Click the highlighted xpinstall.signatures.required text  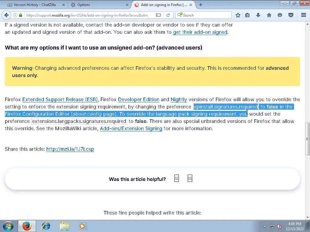click(226, 107)
